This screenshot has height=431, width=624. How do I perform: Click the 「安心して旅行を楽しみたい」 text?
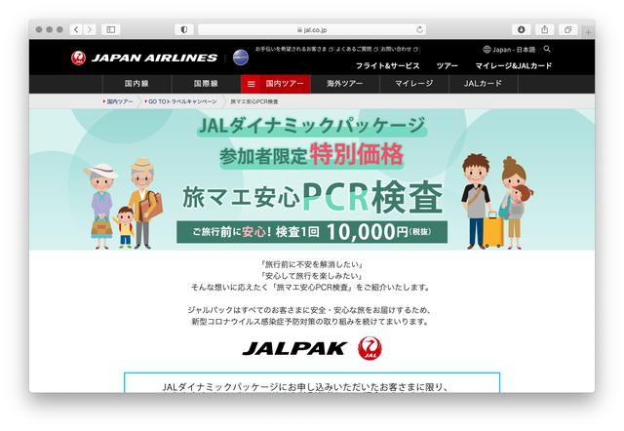point(311,276)
